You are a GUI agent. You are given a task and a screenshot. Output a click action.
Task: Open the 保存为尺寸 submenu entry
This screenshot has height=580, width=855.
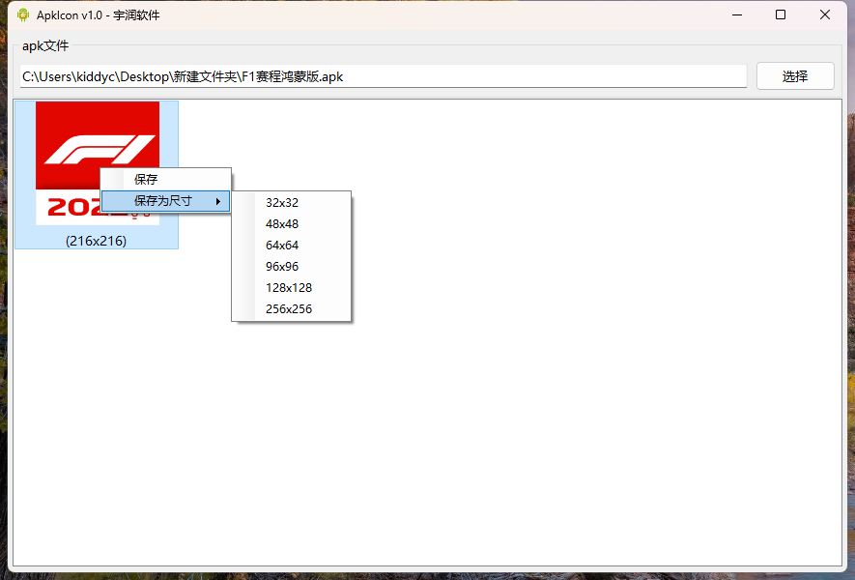coord(166,201)
